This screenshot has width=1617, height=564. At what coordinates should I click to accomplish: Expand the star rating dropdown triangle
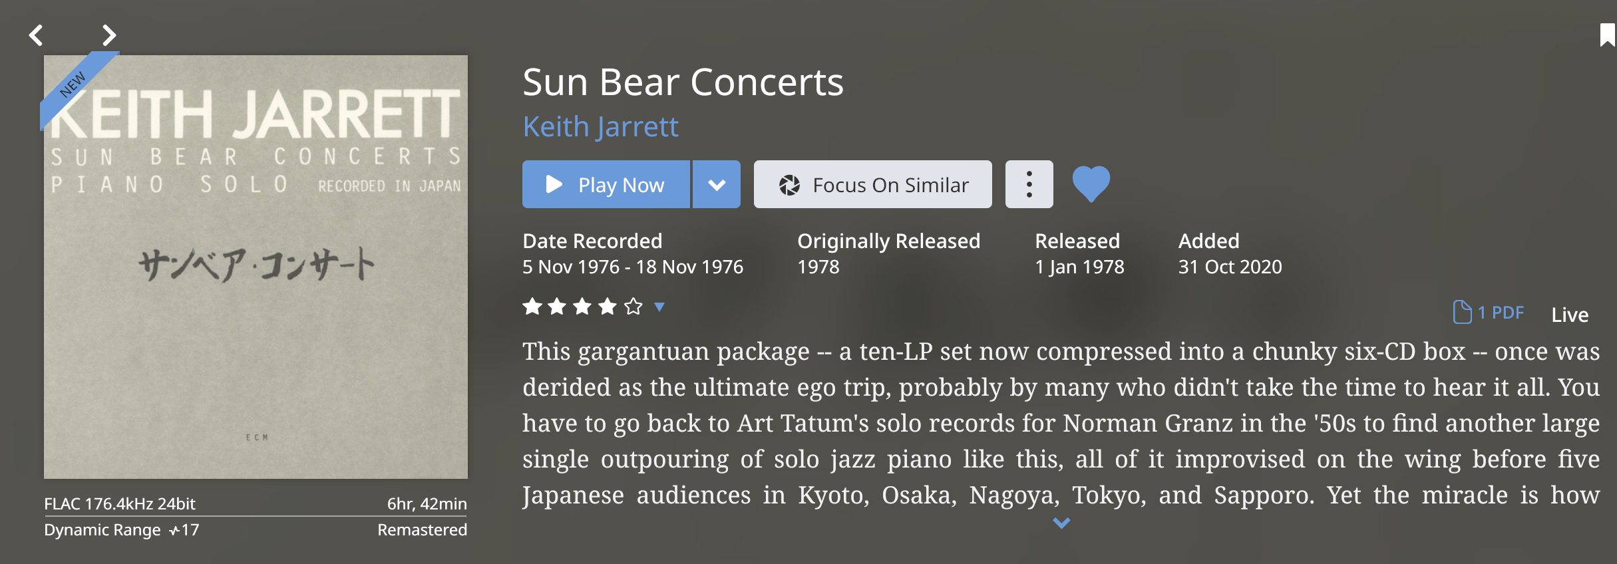659,307
